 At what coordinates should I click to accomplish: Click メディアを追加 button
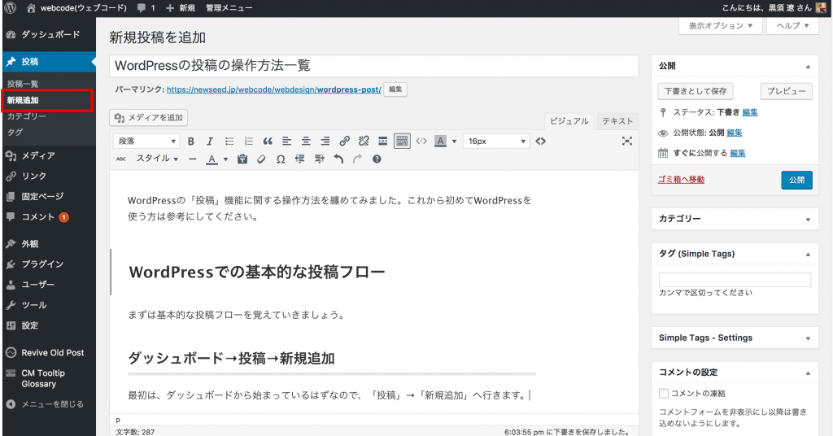click(x=149, y=117)
